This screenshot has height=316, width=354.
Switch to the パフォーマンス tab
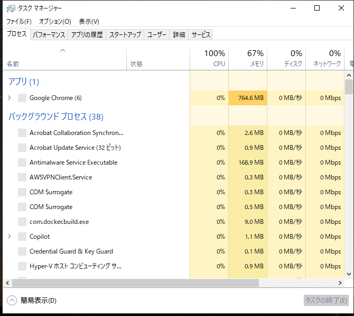click(49, 35)
